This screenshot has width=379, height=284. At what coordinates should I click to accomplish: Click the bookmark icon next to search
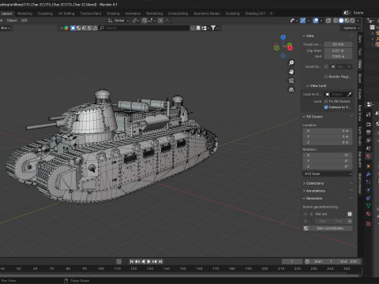click(198, 28)
